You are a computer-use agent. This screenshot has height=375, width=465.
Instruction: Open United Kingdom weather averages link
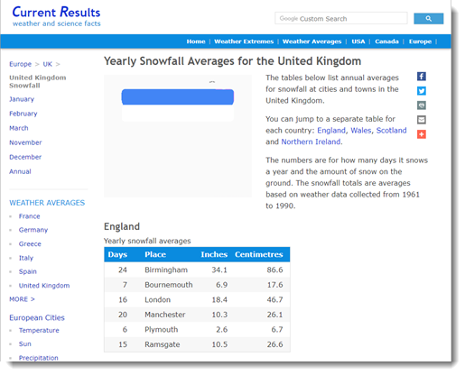(x=44, y=286)
